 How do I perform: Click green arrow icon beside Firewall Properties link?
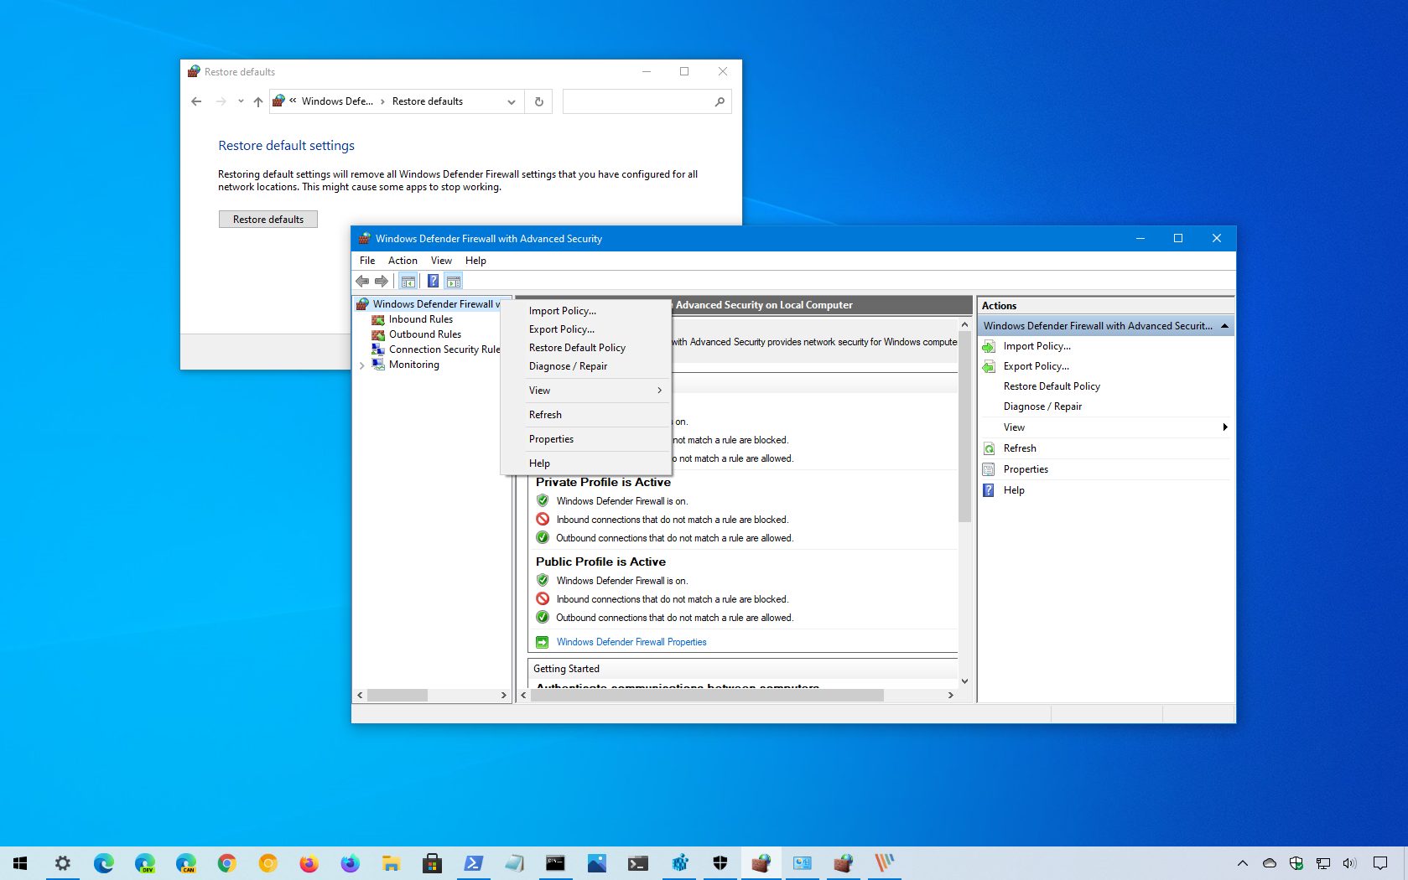(x=542, y=642)
